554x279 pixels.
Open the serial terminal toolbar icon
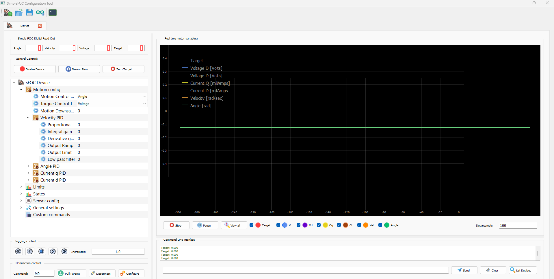[53, 12]
